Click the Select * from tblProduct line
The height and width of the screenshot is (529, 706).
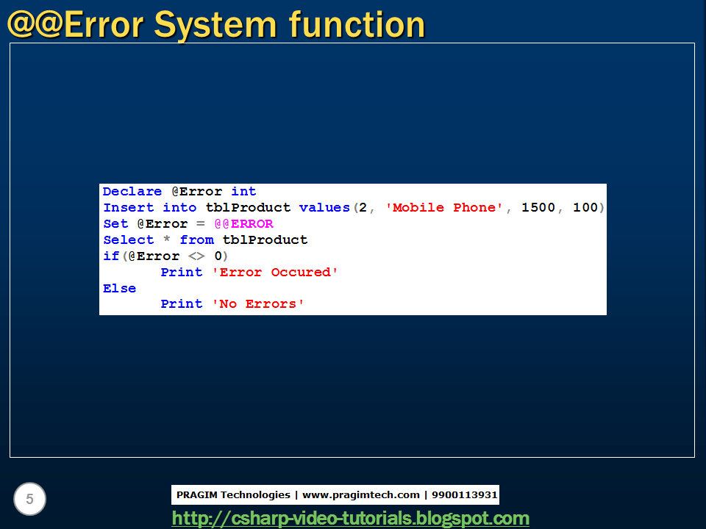click(x=204, y=240)
